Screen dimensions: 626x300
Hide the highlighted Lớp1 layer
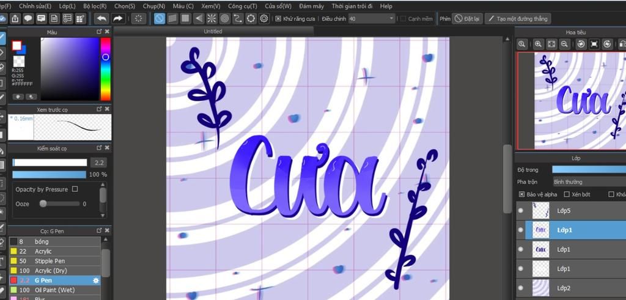coord(521,230)
